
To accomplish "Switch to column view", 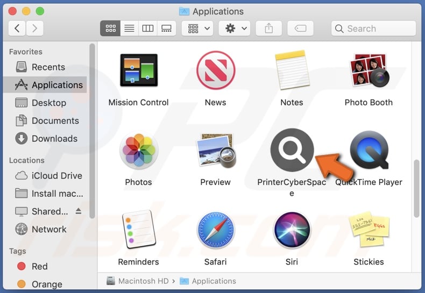I will pos(148,28).
